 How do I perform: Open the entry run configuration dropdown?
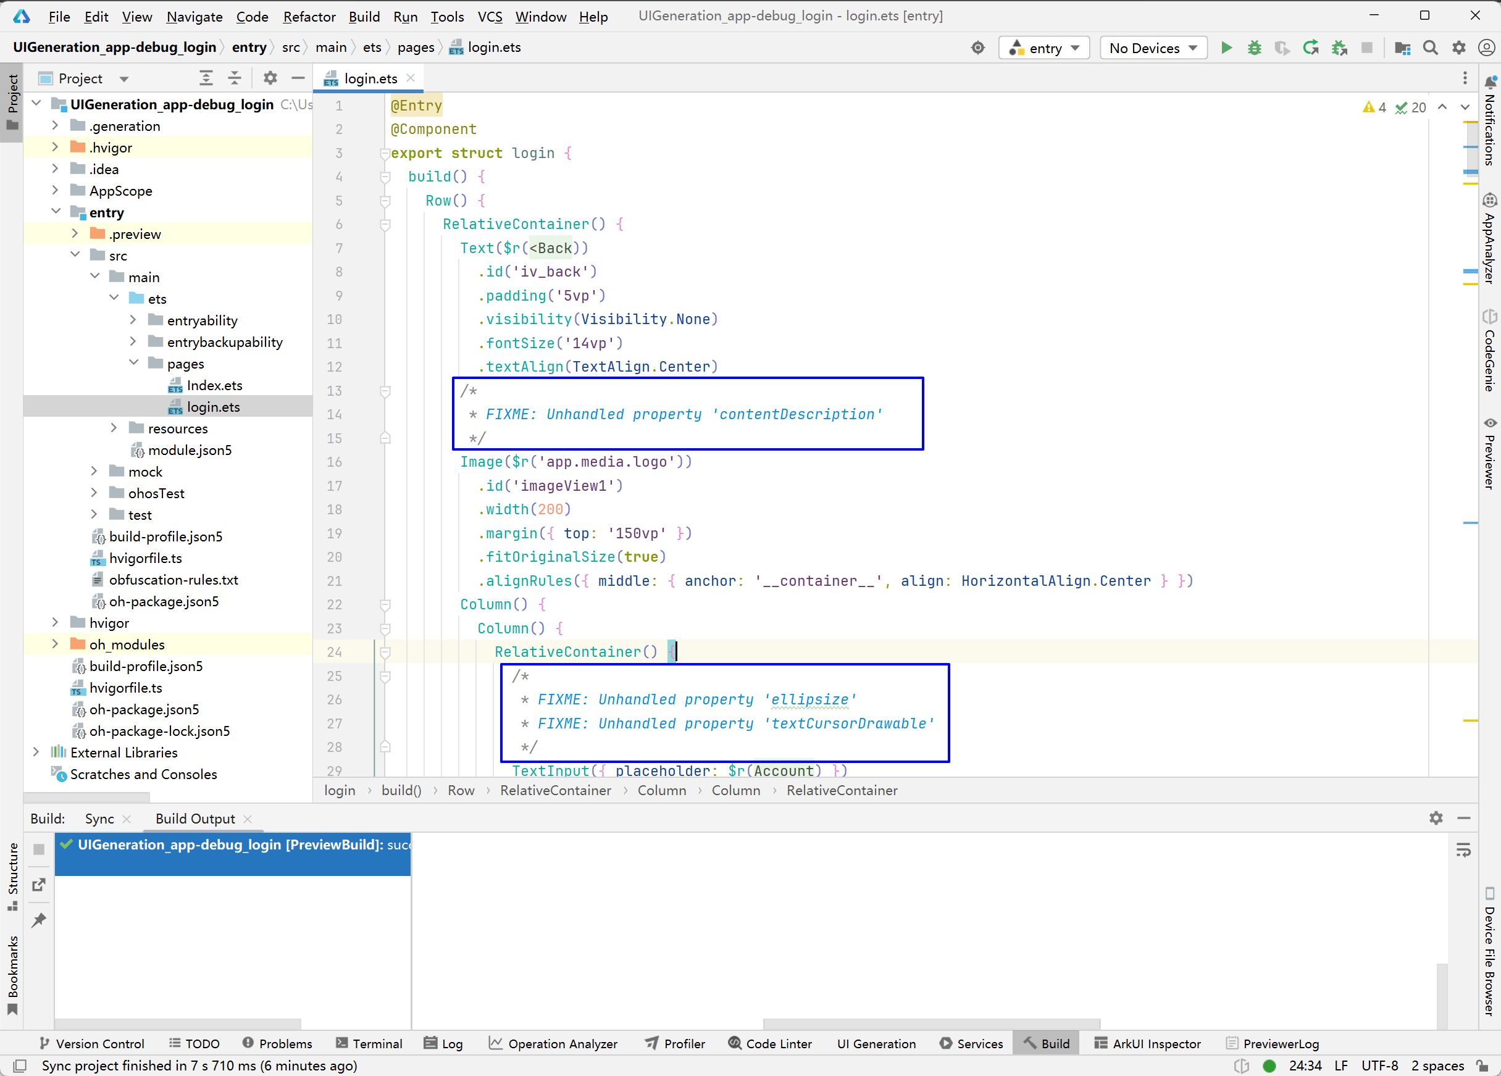[1043, 48]
